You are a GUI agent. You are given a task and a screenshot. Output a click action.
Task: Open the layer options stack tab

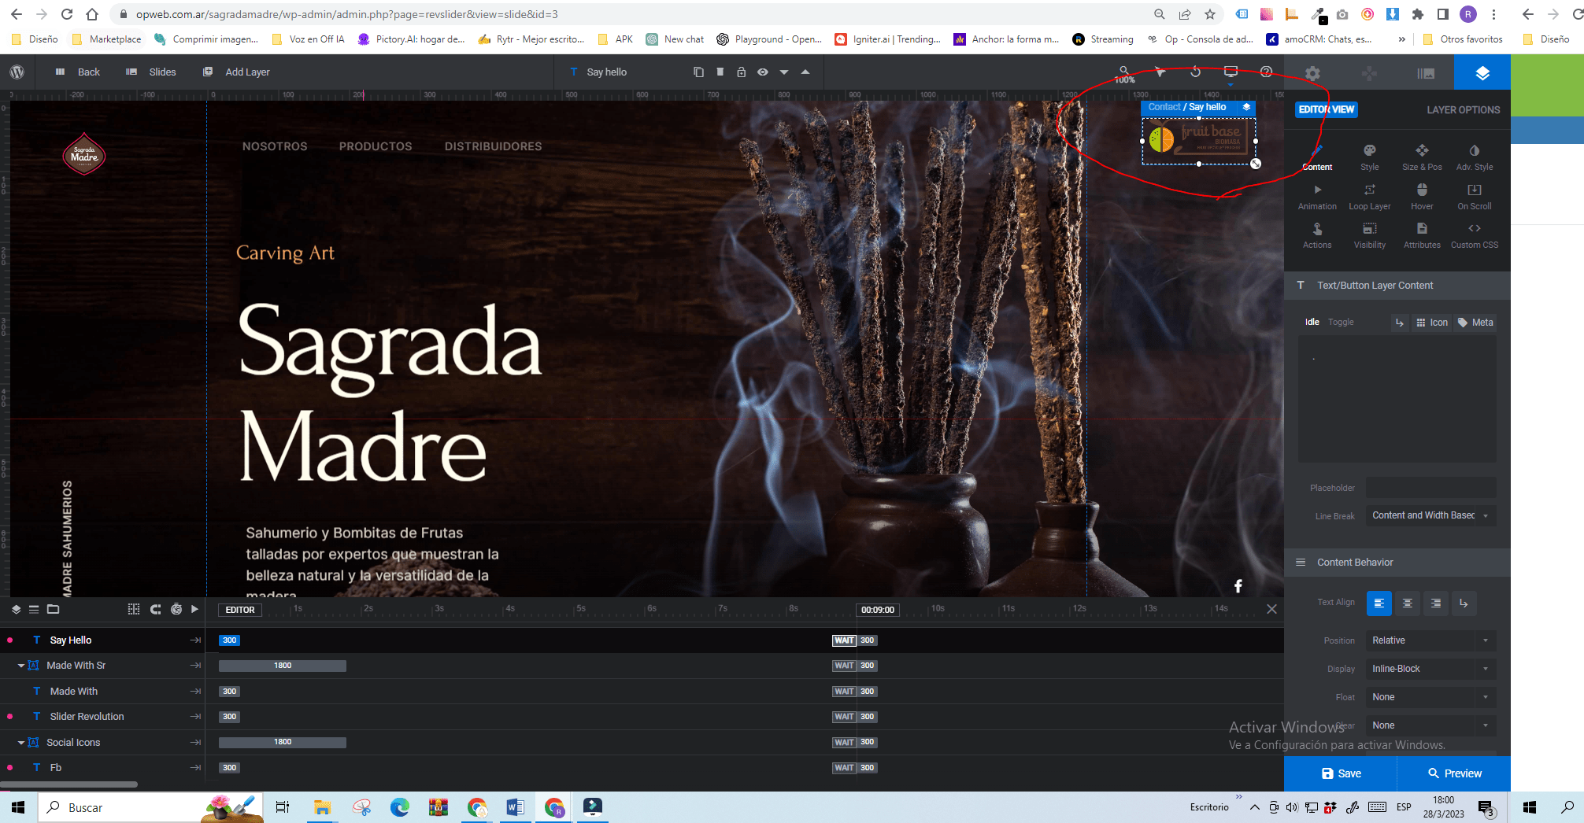point(1482,73)
